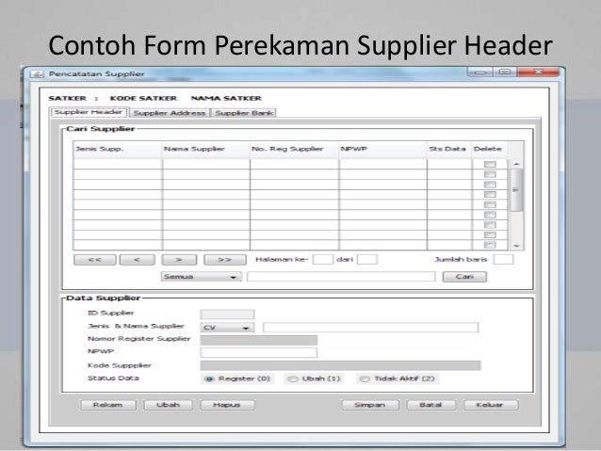Click the Cari search button
The image size is (601, 451).
(464, 277)
